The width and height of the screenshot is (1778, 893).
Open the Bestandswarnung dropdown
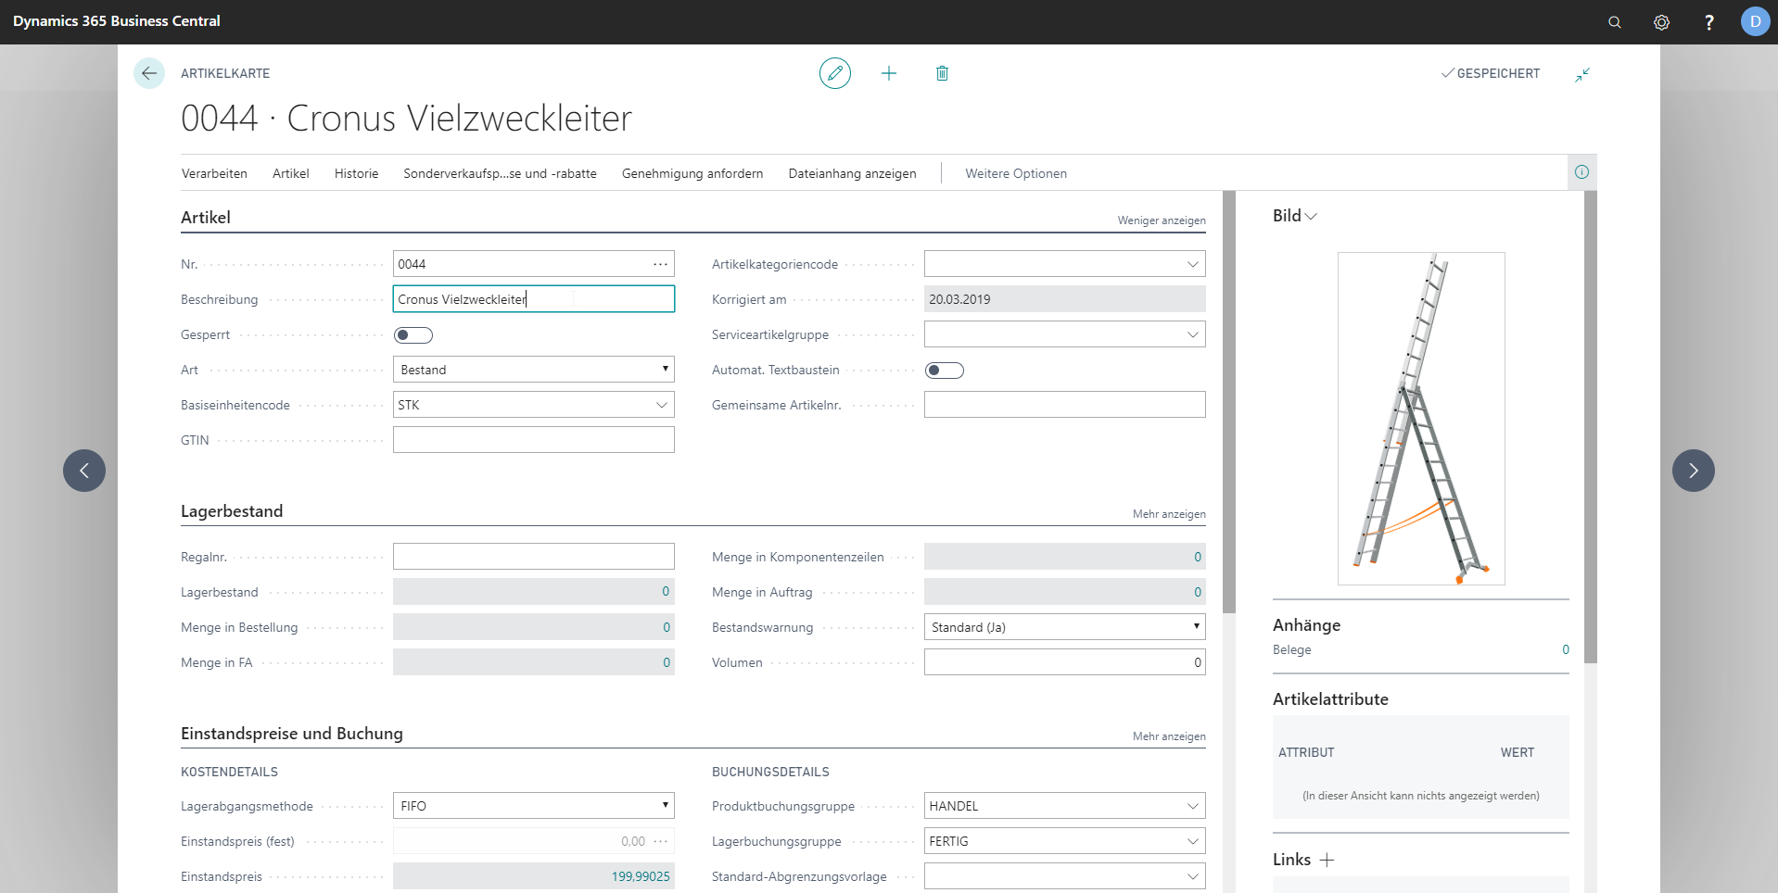(1065, 627)
